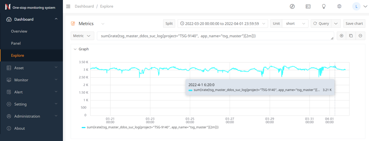The height and width of the screenshot is (141, 369).
Task: Open the Metric type dropdown
Action: coord(82,36)
